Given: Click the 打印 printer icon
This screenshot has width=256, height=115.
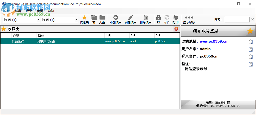Looking at the screenshot, I should tap(176, 17).
